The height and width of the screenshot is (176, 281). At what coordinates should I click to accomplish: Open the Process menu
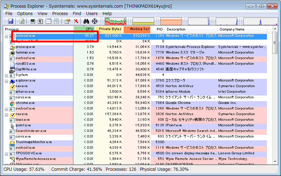(x=60, y=14)
